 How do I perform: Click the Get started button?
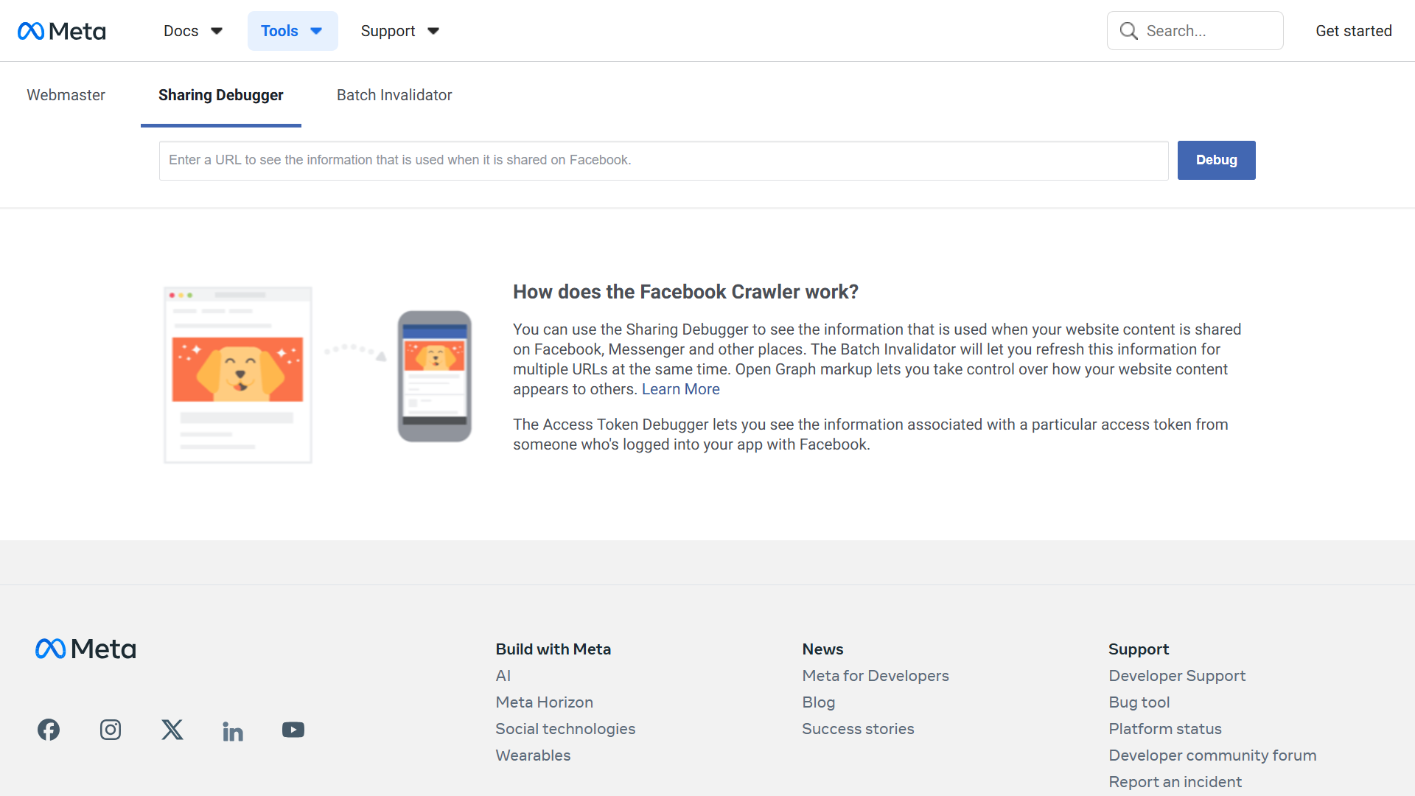point(1353,31)
